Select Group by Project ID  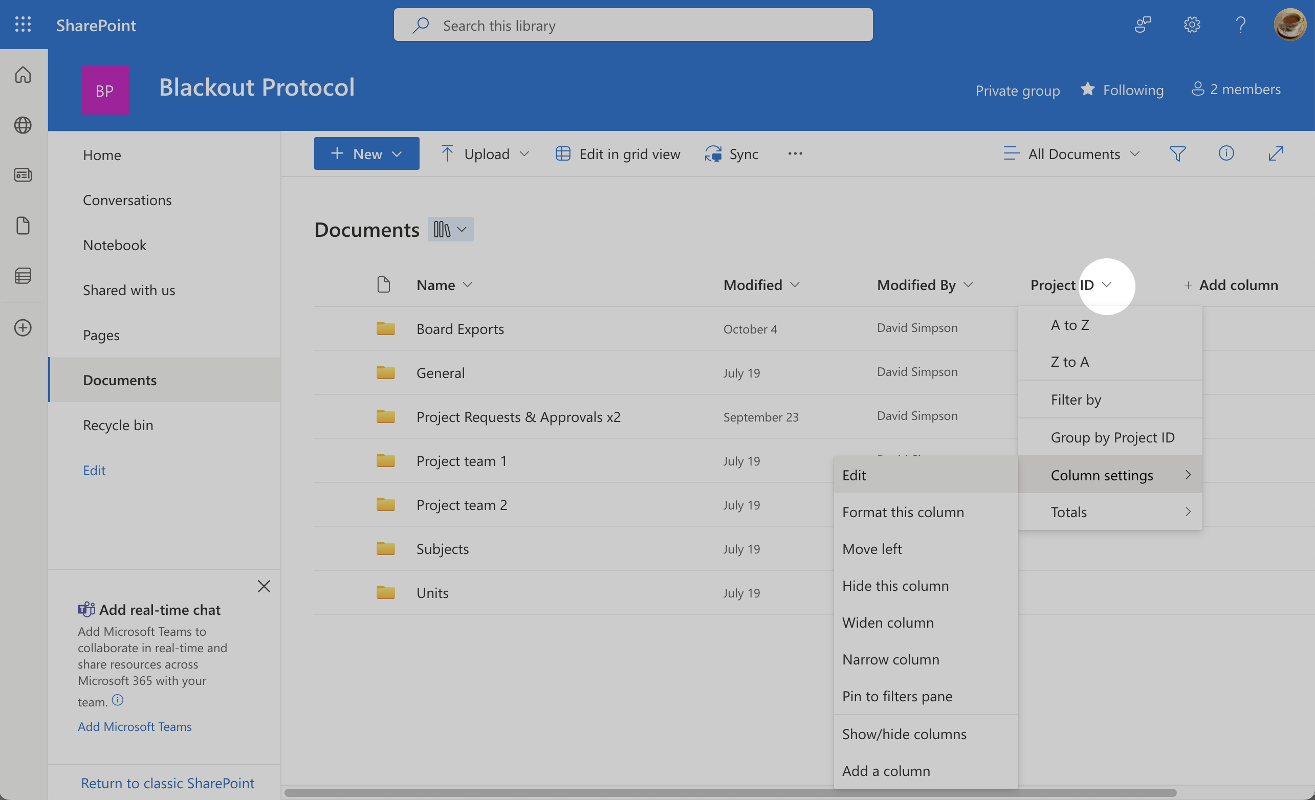click(1112, 437)
